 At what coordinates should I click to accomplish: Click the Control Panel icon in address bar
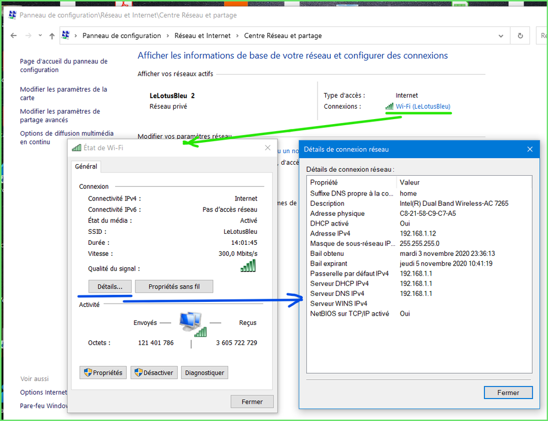click(66, 36)
